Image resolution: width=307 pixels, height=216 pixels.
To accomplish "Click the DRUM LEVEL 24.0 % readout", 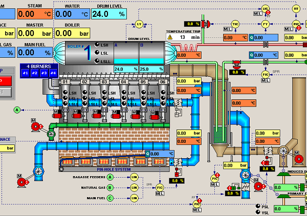I will pos(109,14).
